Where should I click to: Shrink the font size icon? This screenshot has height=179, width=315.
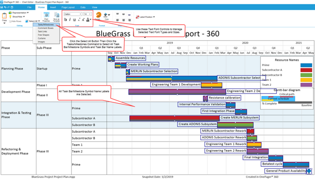79,19
